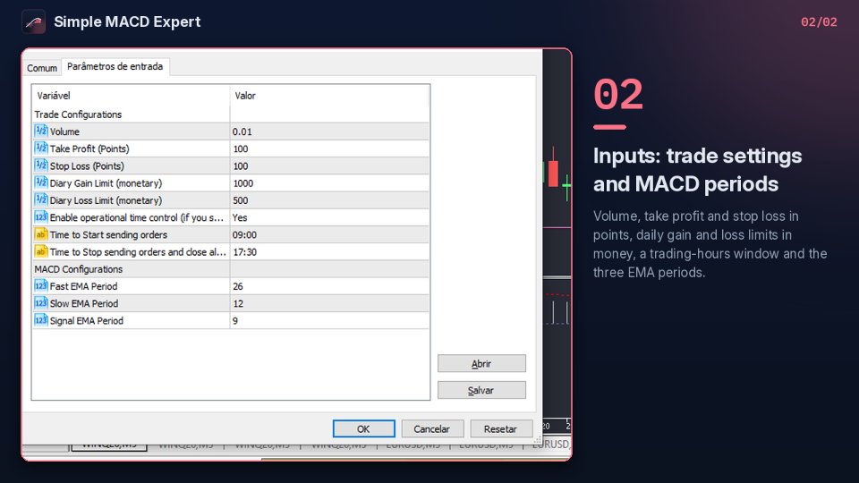This screenshot has height=483, width=859.
Task: Edit the Stop Loss value 100
Action: point(329,166)
